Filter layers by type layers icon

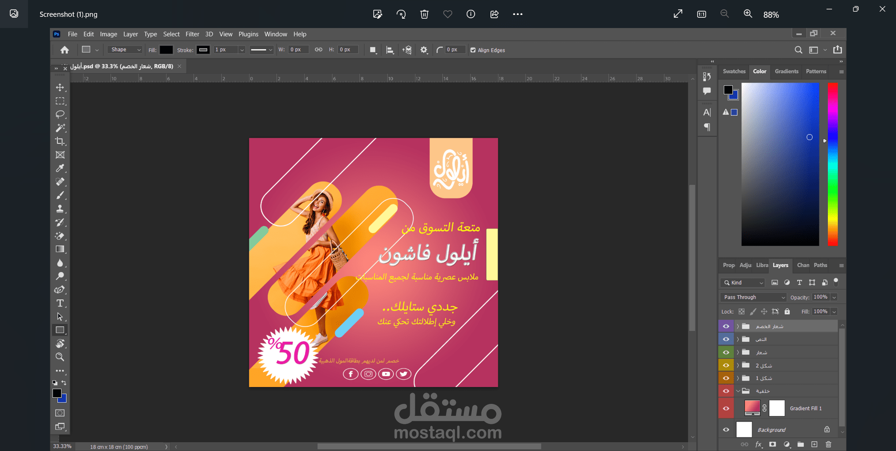799,282
